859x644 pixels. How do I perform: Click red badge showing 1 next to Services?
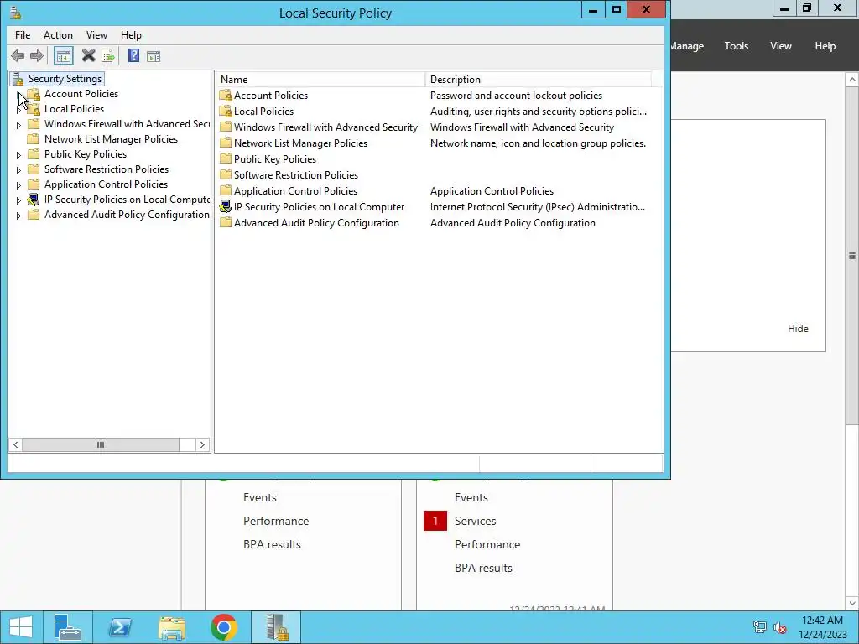click(435, 521)
